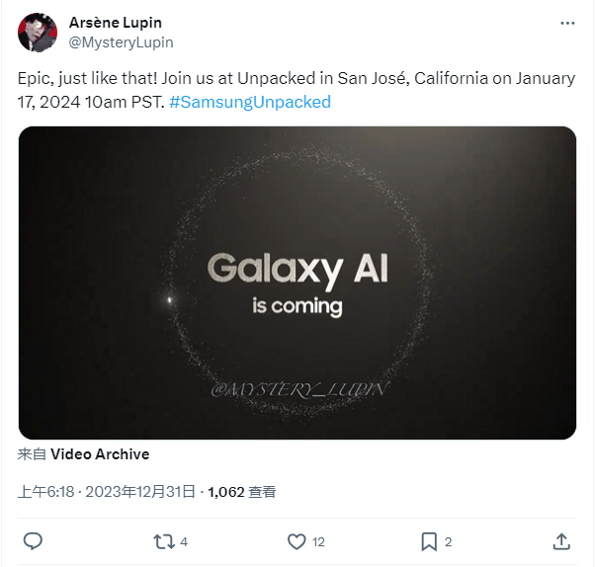The width and height of the screenshot is (596, 567).
Task: Play the Galaxy AI is coming video
Action: point(298,283)
